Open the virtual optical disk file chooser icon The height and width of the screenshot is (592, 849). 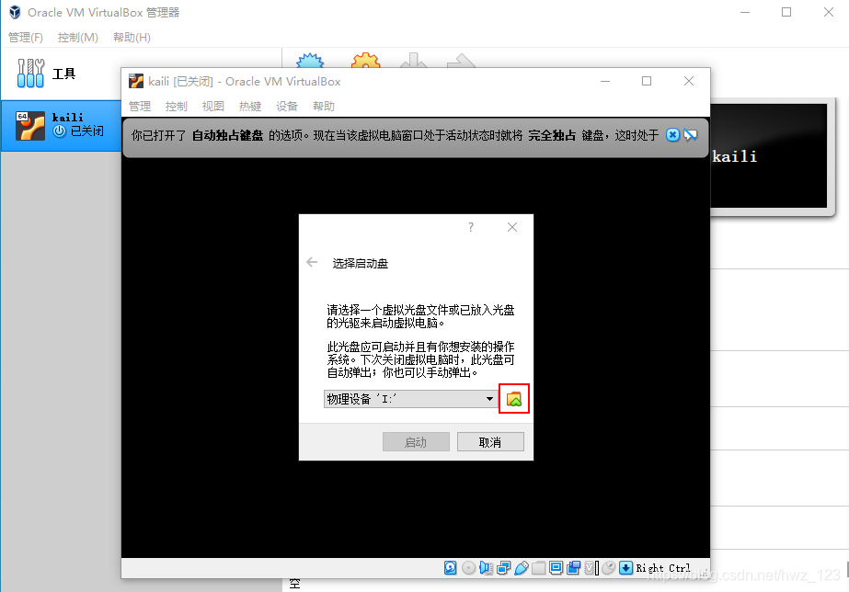pos(513,398)
